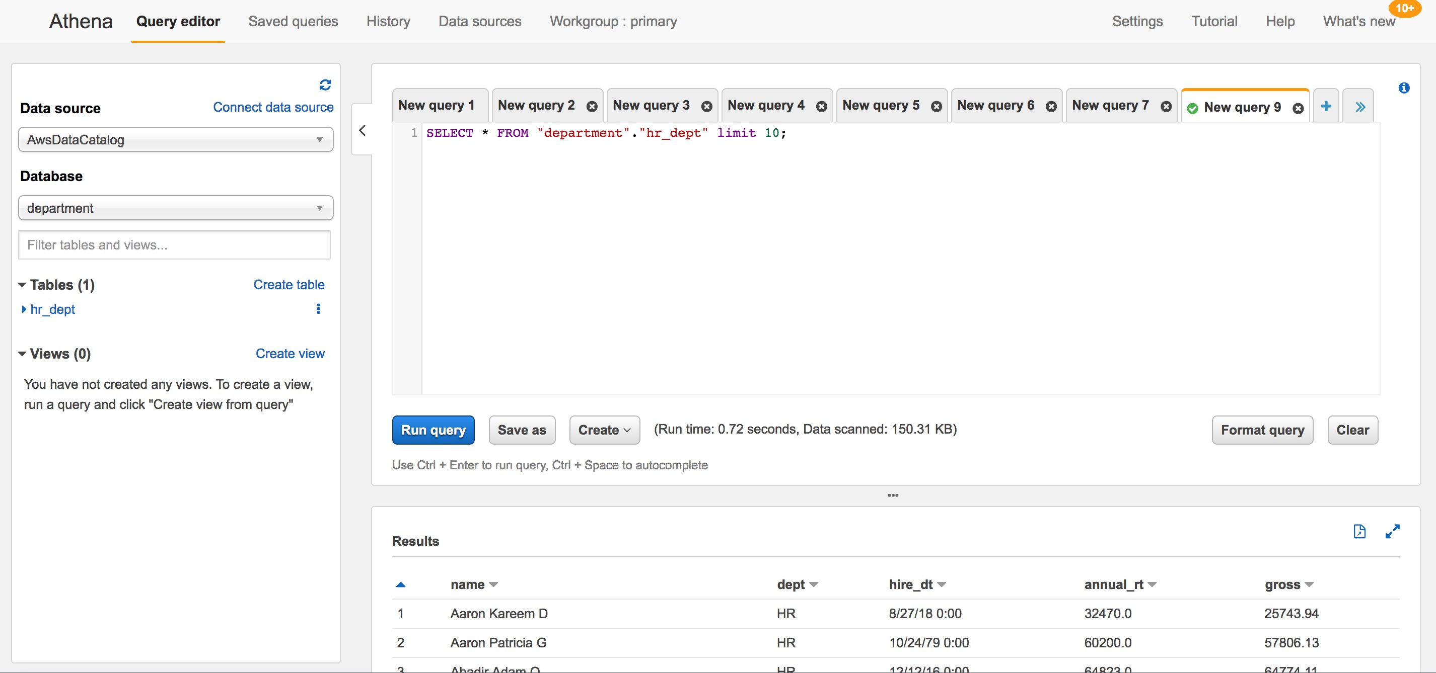Click the Create view link
Viewport: 1436px width, 673px height.
290,352
